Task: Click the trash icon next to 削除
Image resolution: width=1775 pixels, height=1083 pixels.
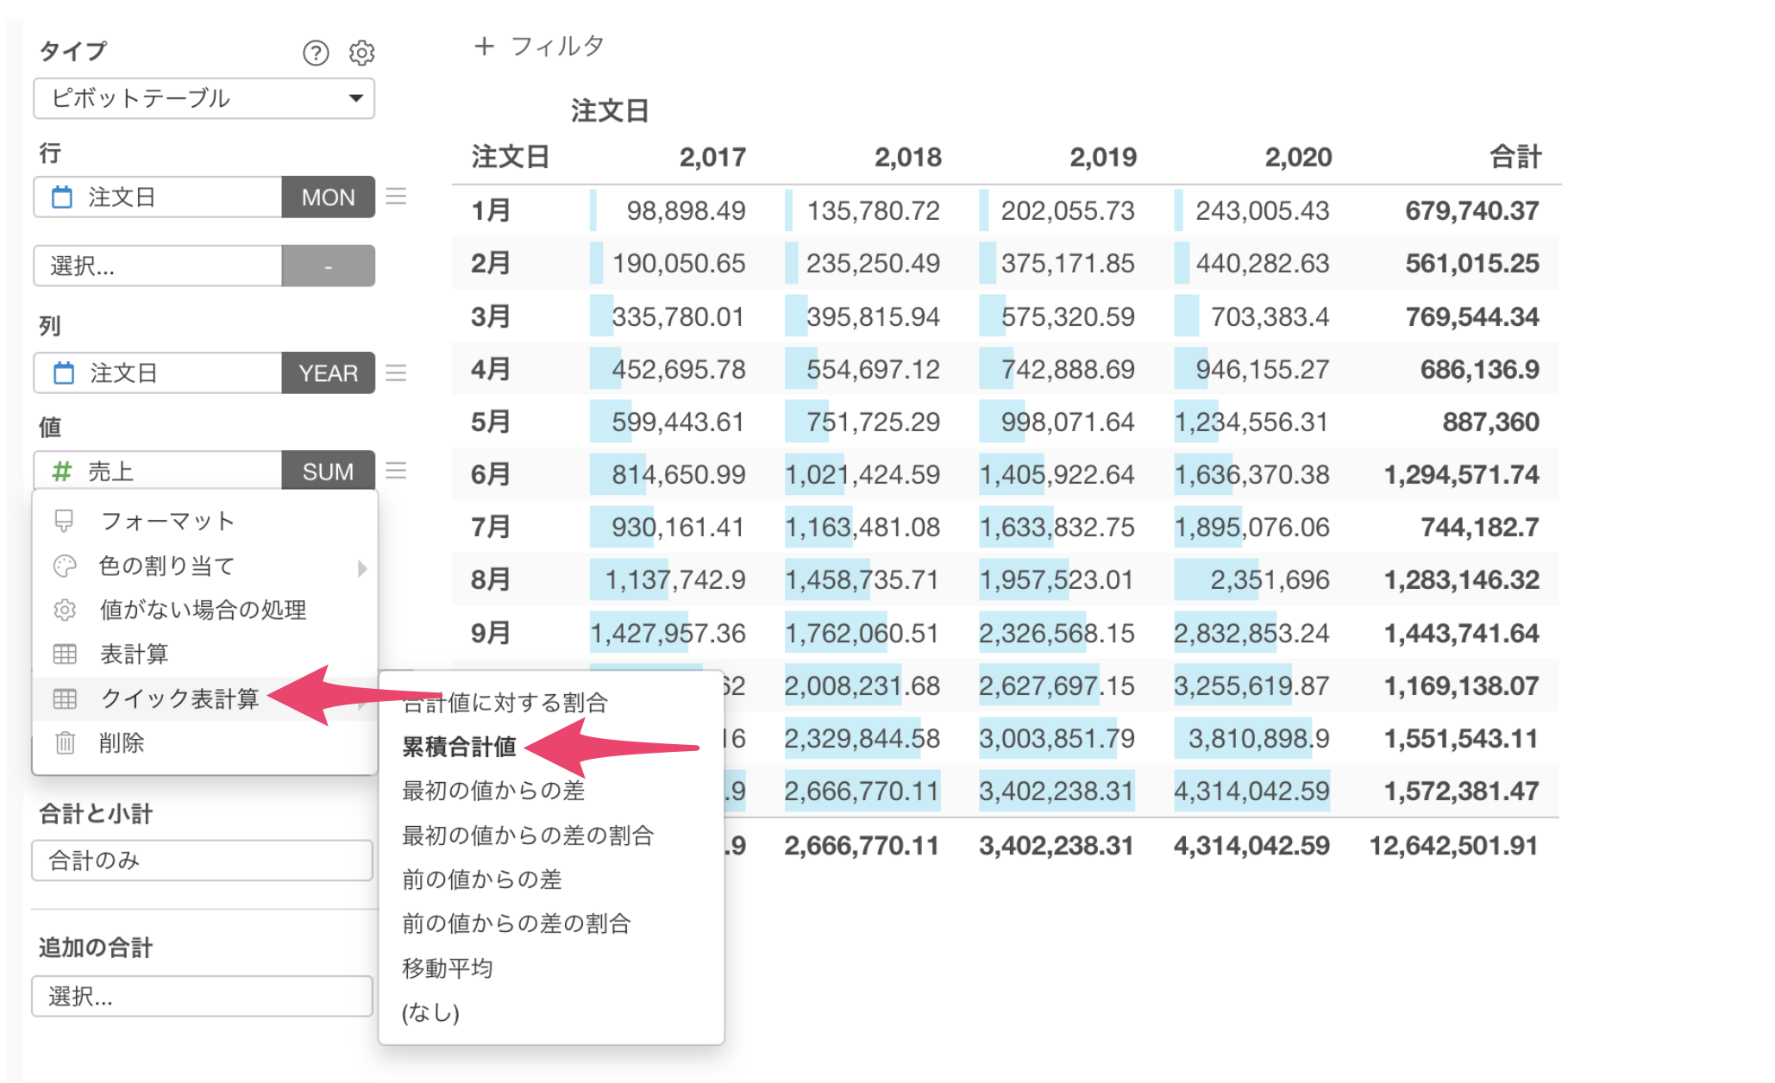Action: pyautogui.click(x=66, y=742)
